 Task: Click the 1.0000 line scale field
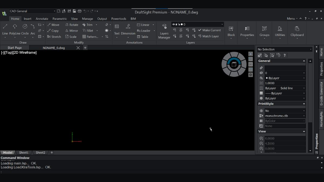[285, 83]
